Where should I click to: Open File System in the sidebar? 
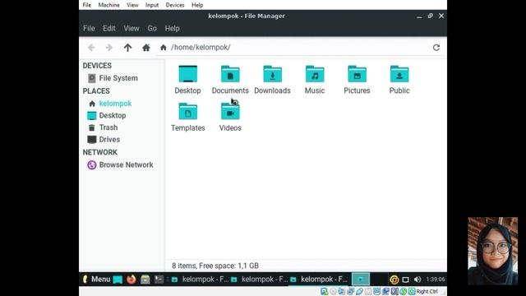click(113, 78)
